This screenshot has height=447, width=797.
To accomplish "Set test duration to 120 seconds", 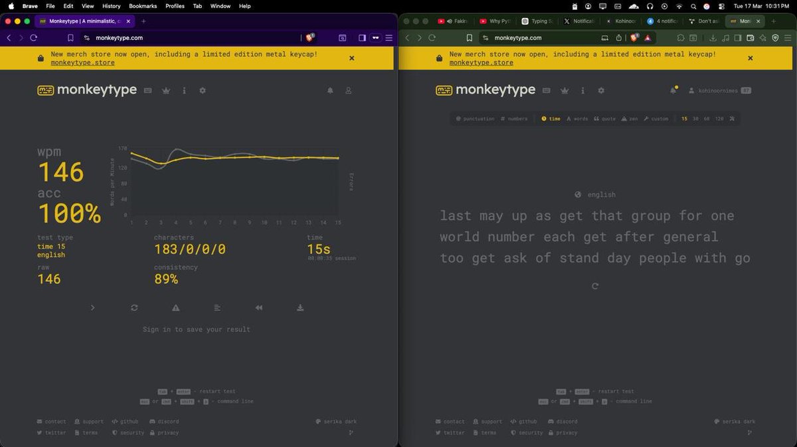I will tap(719, 119).
